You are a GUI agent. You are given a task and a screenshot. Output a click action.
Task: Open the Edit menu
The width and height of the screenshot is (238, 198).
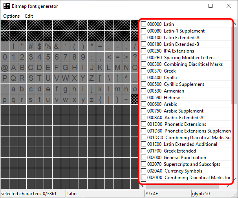[29, 16]
